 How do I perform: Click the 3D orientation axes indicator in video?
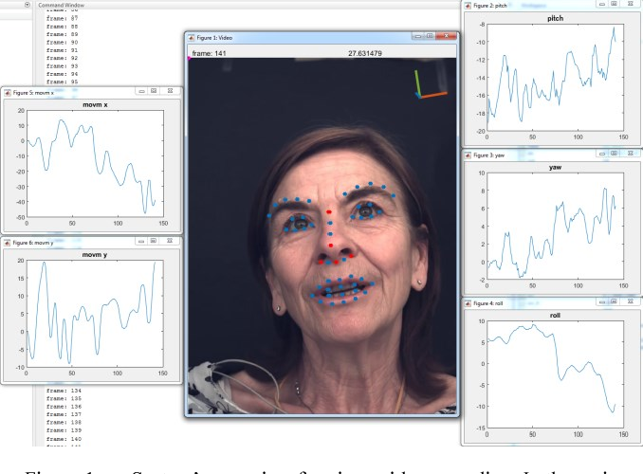(430, 84)
